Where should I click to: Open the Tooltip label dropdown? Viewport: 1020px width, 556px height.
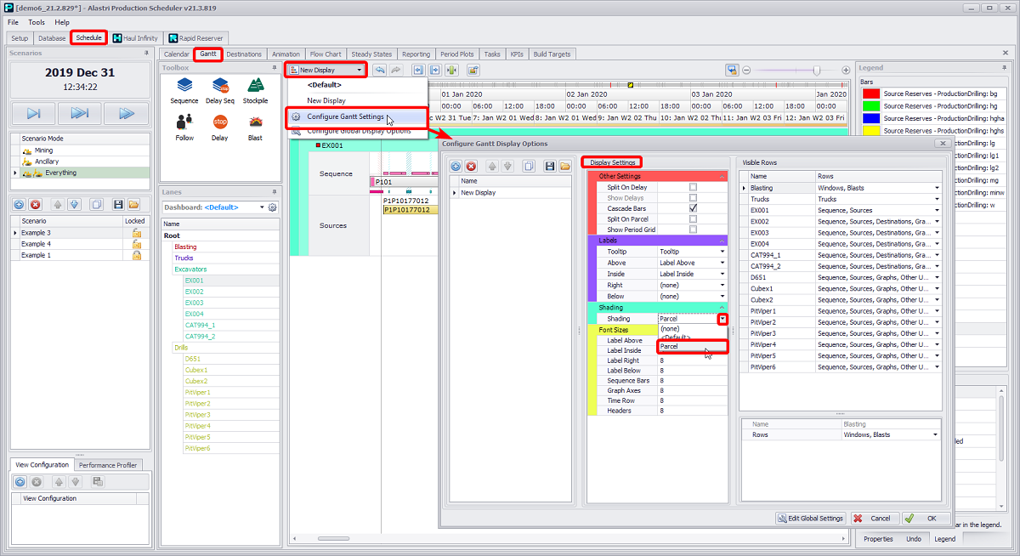tap(722, 252)
